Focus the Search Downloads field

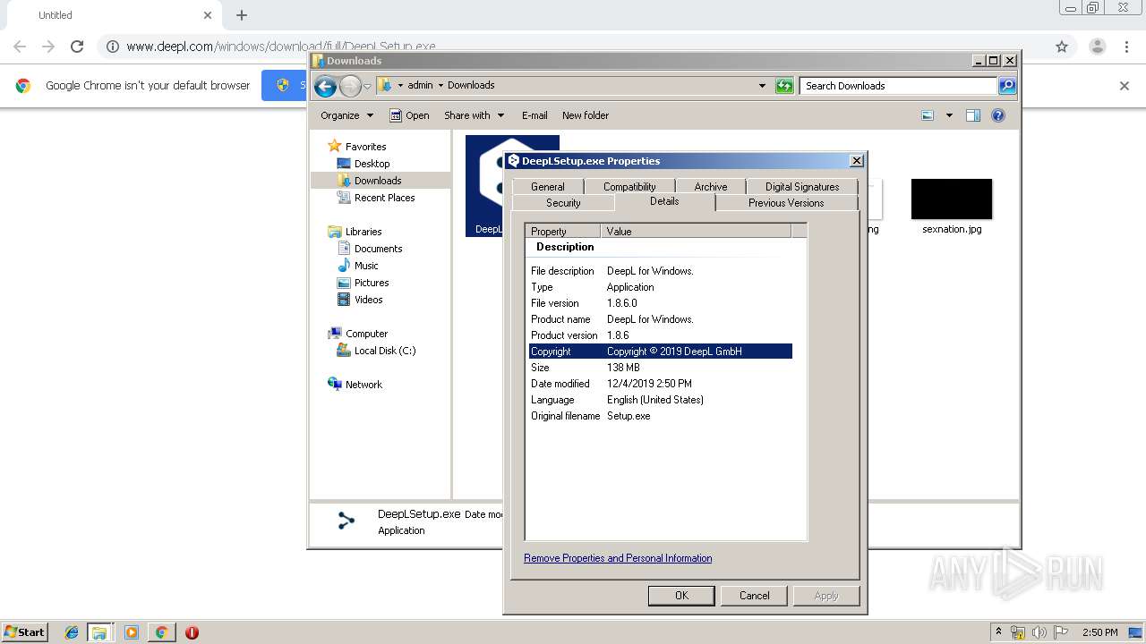[898, 86]
